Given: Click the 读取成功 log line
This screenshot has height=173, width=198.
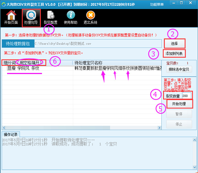Looking at the screenshot, I should pyautogui.click(x=60, y=144).
